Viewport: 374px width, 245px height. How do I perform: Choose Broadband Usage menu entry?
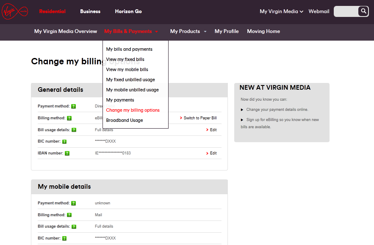pos(125,120)
